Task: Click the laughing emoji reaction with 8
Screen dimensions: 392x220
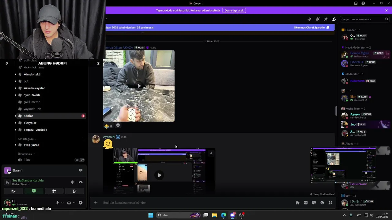Action: coord(108,126)
